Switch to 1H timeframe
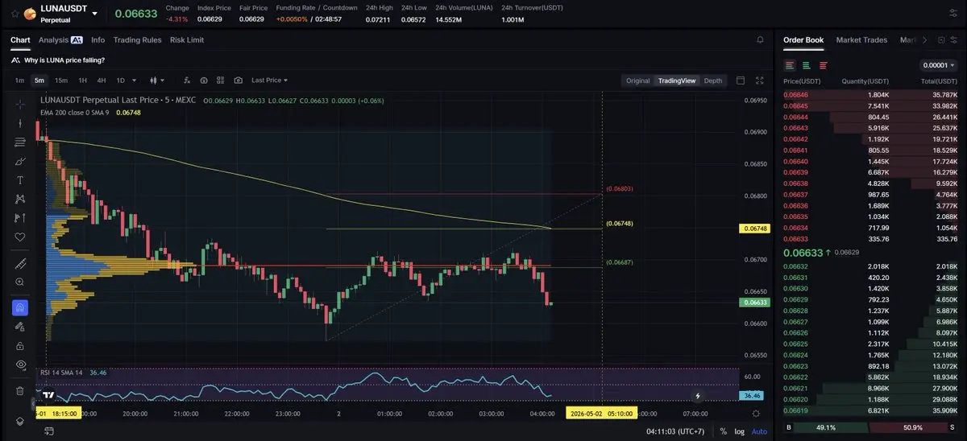This screenshot has height=441, width=967. click(x=82, y=80)
